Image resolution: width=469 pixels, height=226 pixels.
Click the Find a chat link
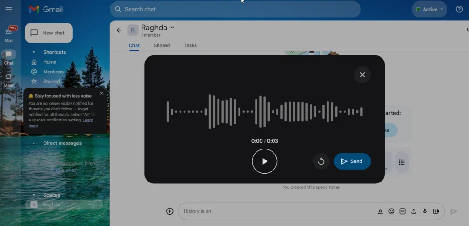pyautogui.click(x=63, y=171)
